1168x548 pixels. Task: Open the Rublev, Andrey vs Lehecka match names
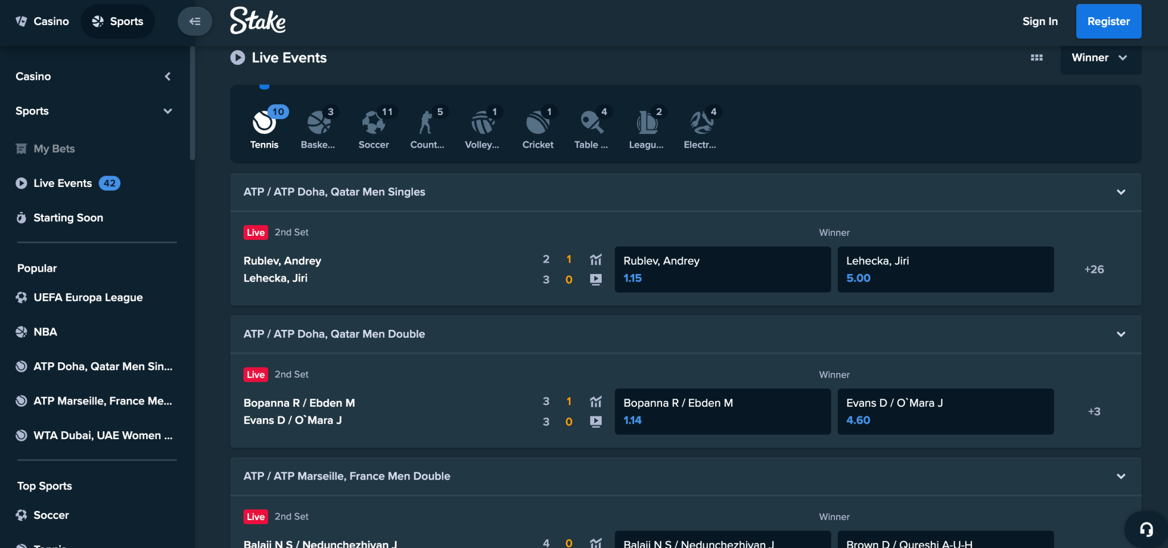(282, 269)
